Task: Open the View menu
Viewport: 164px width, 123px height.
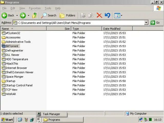Action: click(22, 8)
